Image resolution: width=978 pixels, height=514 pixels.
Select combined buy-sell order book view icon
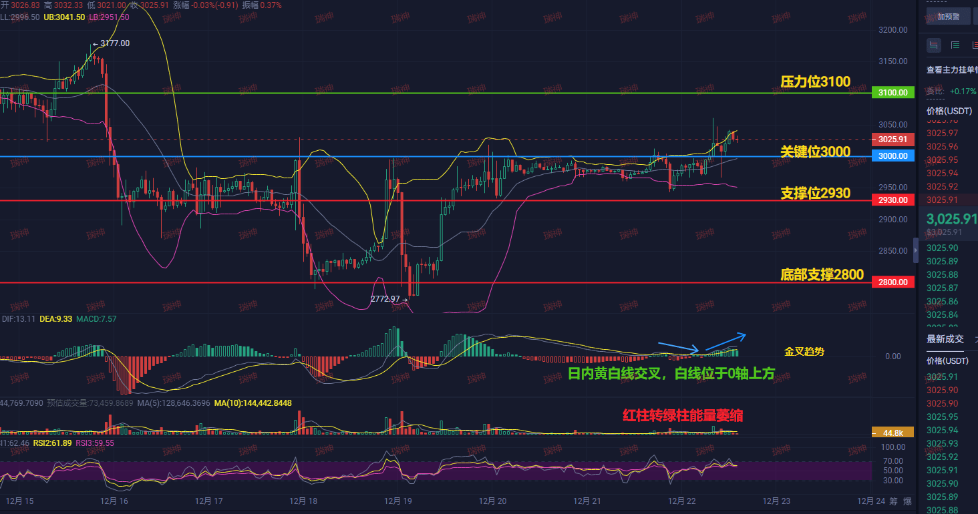934,45
